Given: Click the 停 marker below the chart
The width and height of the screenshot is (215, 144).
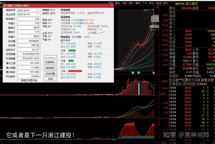Looking at the screenshot, I should click(x=133, y=73).
